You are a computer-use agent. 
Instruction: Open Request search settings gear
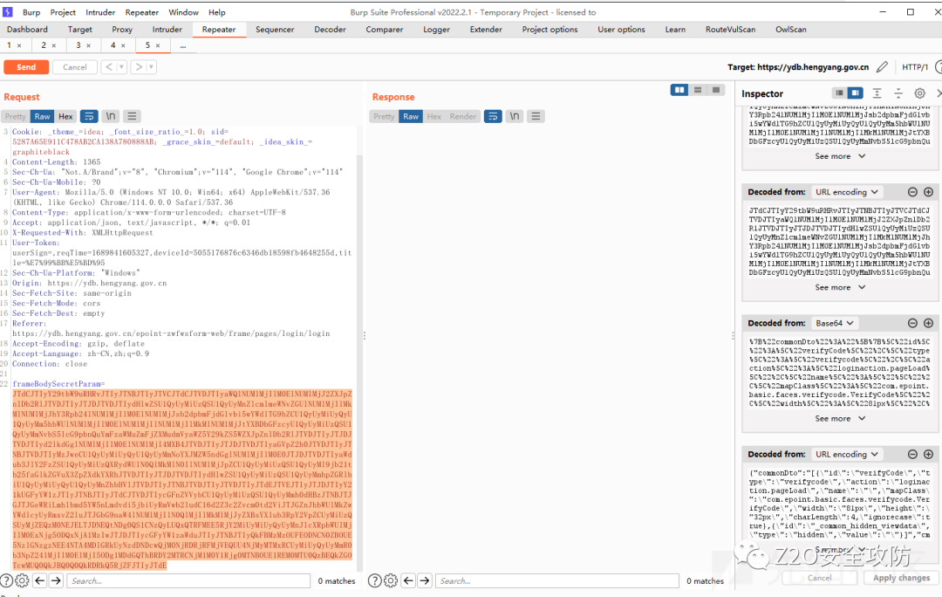22,580
